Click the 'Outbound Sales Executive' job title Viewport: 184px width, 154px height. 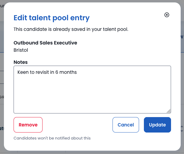point(46,43)
